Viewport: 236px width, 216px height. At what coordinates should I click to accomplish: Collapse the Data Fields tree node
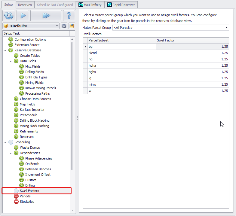point(11,61)
